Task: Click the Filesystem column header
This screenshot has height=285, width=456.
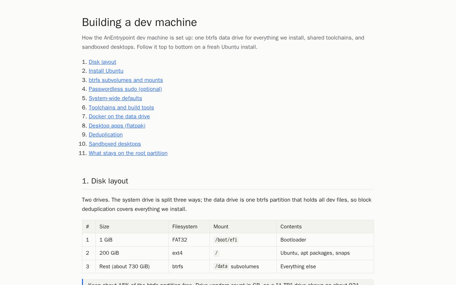Action: tap(189, 227)
